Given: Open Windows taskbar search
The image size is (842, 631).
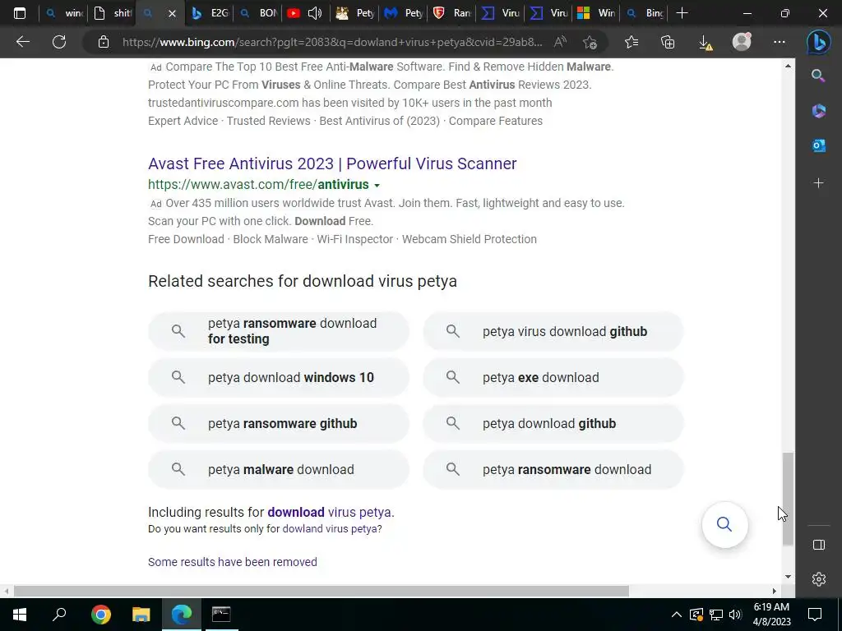Looking at the screenshot, I should 59,614.
